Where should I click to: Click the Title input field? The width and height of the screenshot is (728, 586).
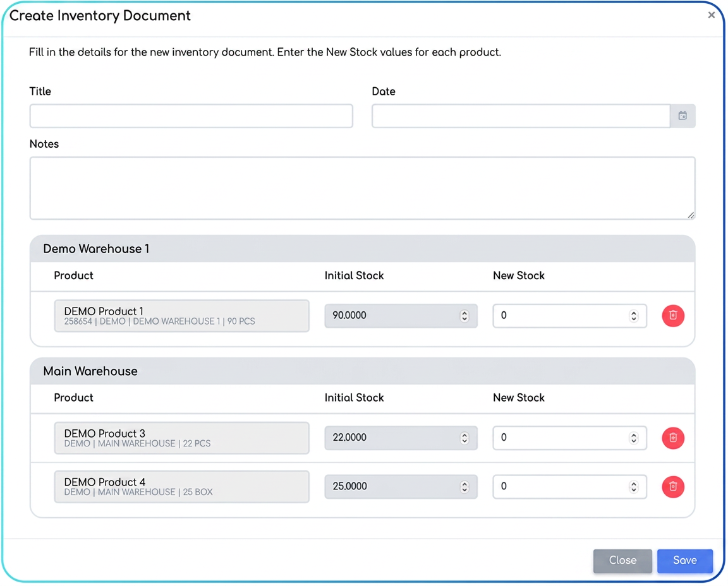click(191, 116)
